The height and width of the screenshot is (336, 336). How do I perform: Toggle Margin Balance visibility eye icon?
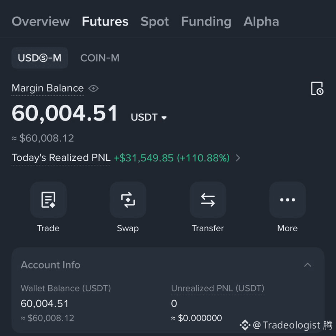pos(93,88)
